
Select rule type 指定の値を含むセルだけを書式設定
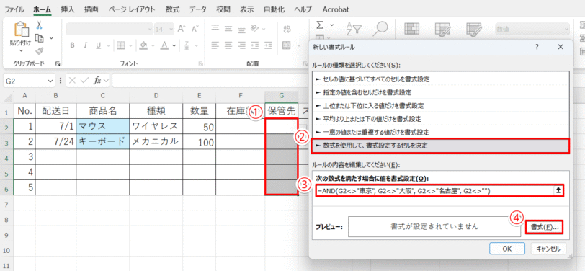point(441,92)
